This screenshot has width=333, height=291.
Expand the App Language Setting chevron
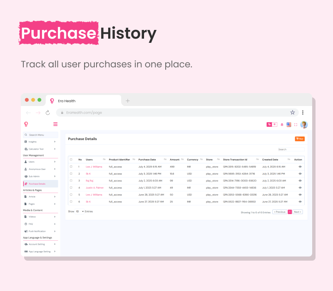[55, 252]
